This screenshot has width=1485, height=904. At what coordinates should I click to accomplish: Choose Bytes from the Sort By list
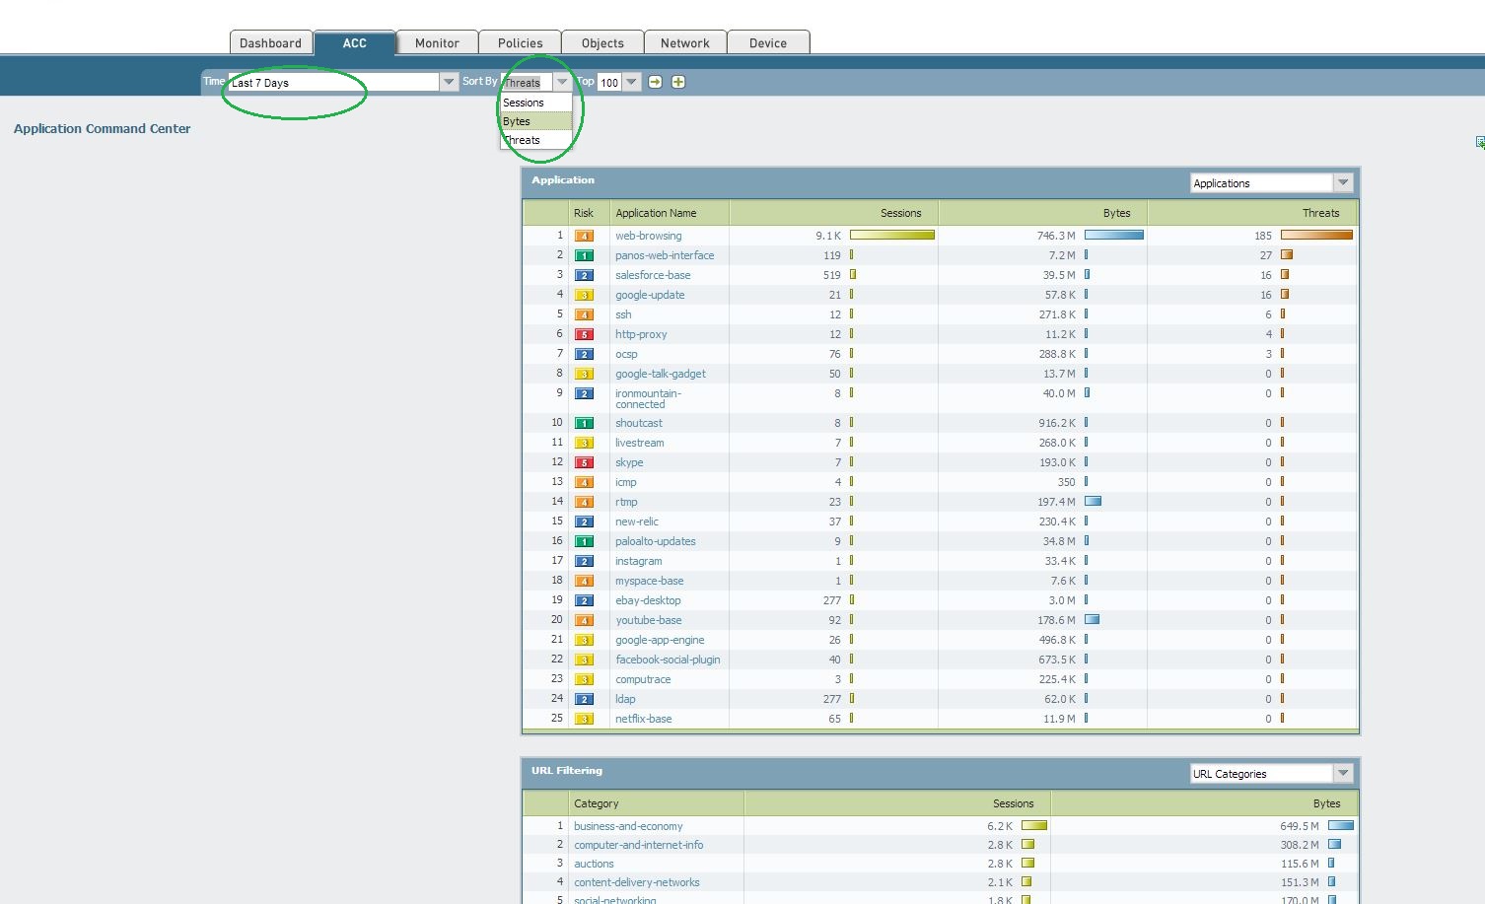535,121
